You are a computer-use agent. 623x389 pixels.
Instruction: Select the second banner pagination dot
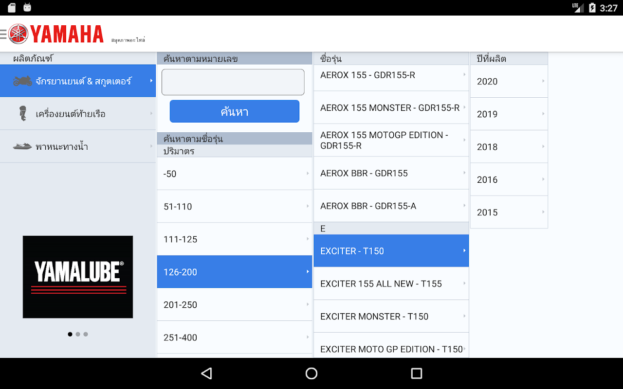[x=78, y=334]
